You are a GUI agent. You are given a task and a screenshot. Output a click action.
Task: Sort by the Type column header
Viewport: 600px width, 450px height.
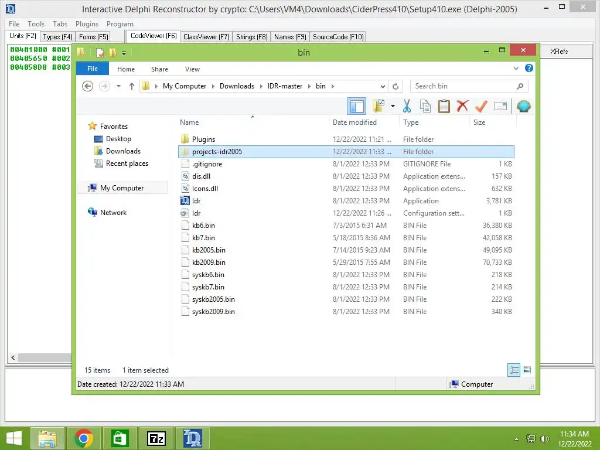pos(411,122)
